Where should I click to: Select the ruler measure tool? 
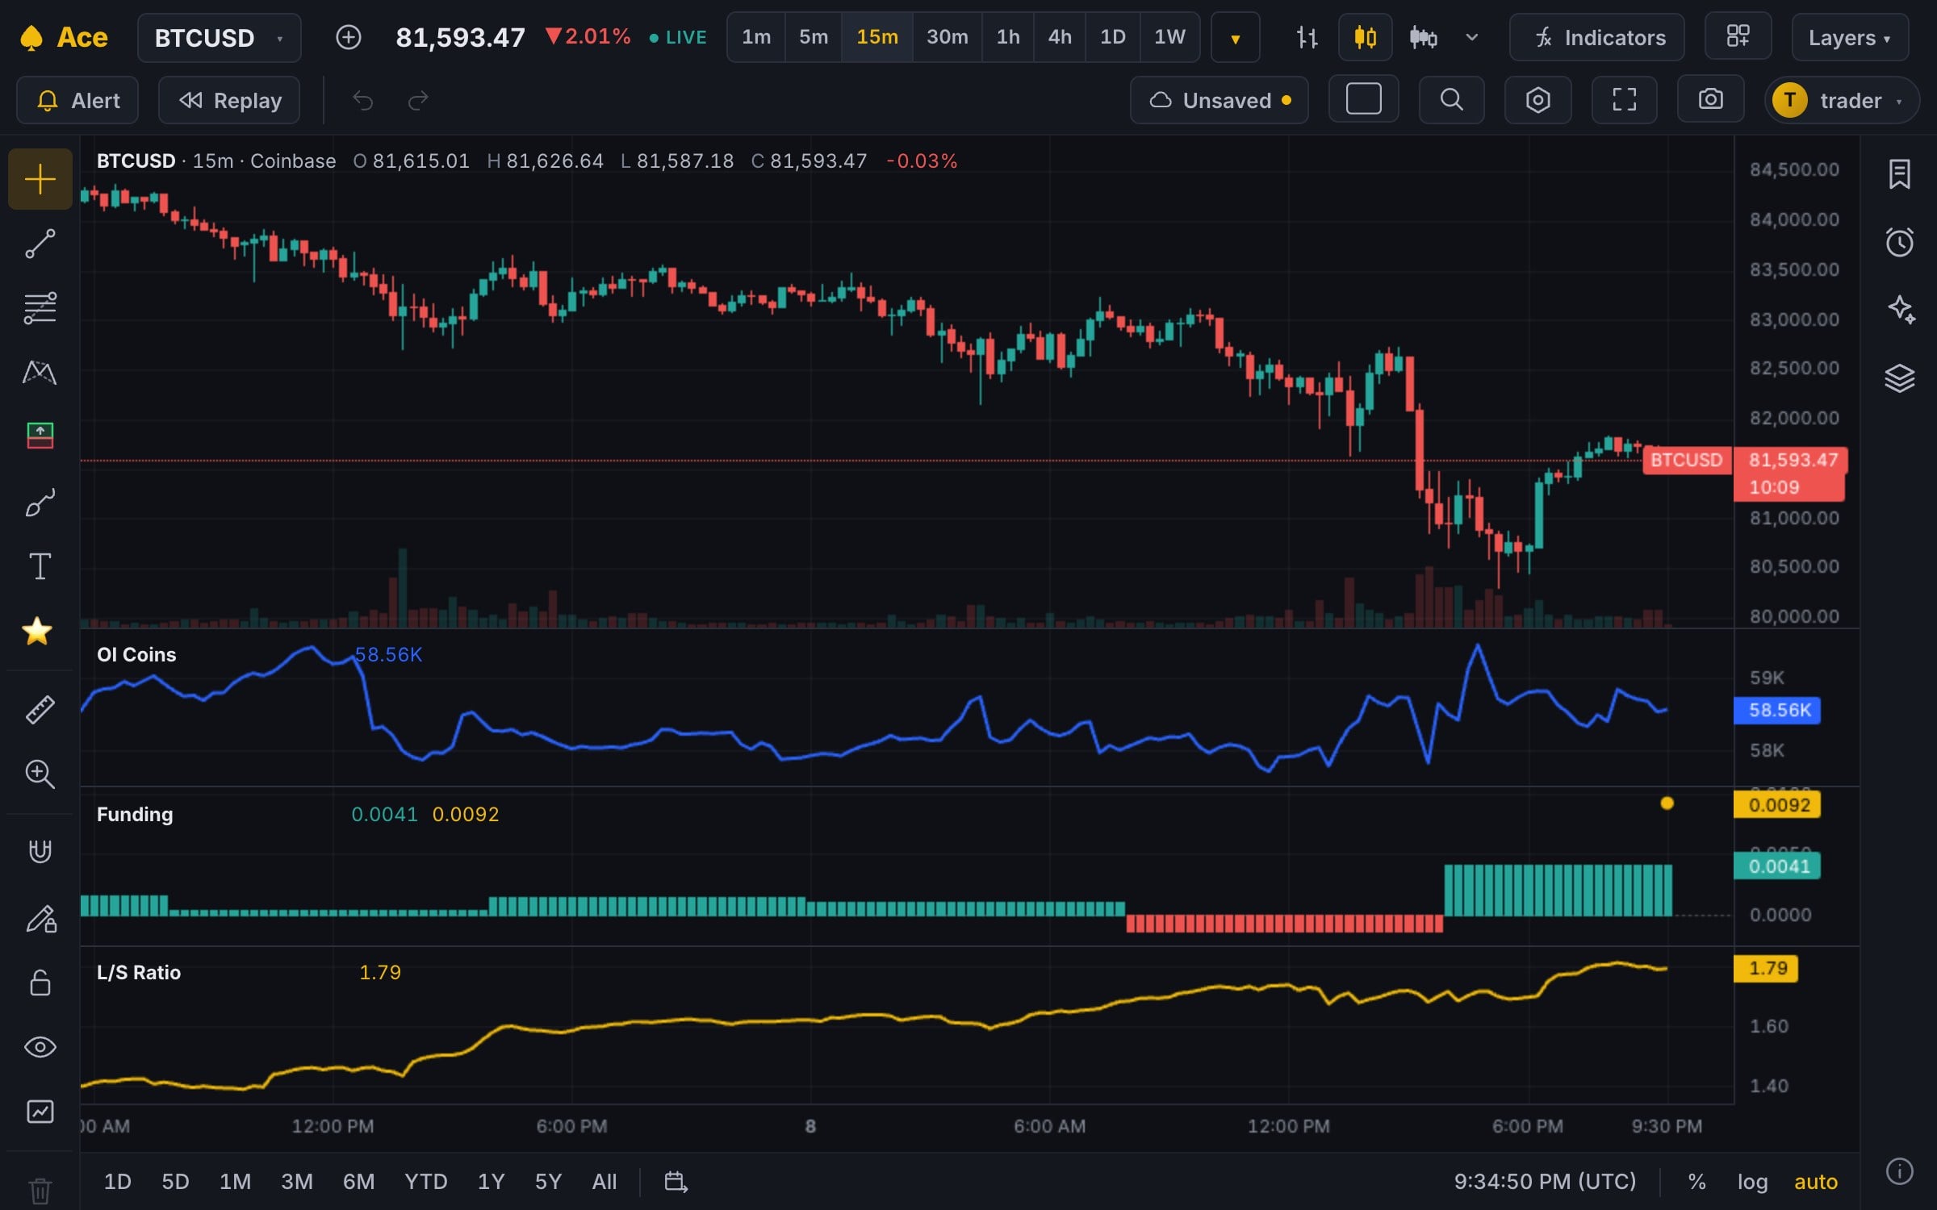pos(40,710)
